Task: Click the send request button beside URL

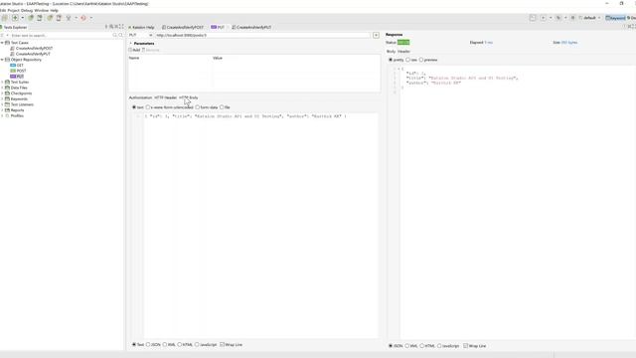Action: tap(376, 36)
